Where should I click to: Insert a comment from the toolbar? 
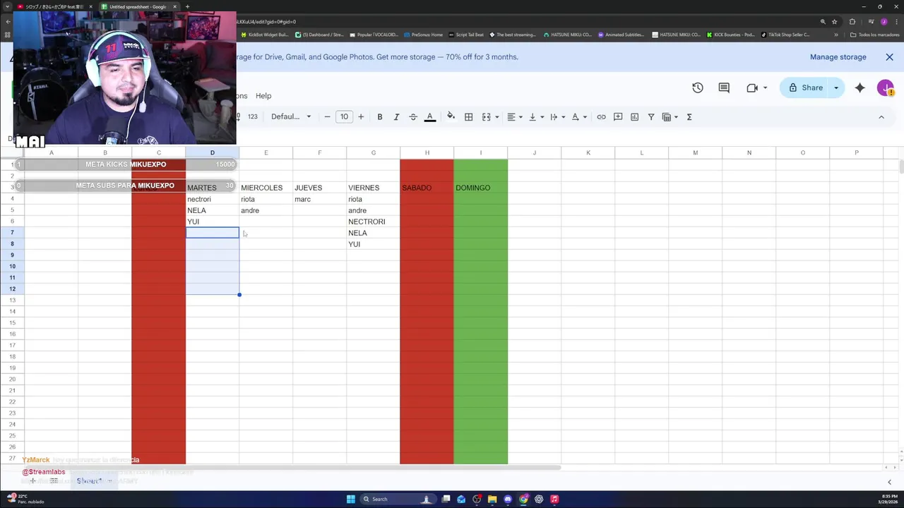pos(618,116)
